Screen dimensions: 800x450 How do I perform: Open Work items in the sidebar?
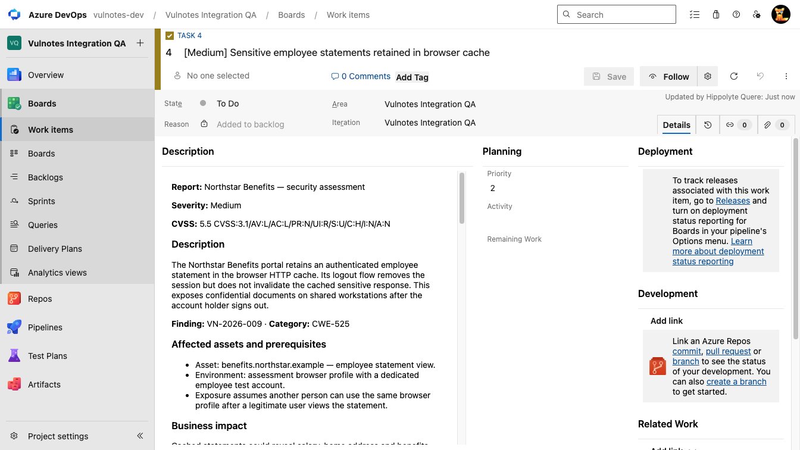click(x=77, y=130)
